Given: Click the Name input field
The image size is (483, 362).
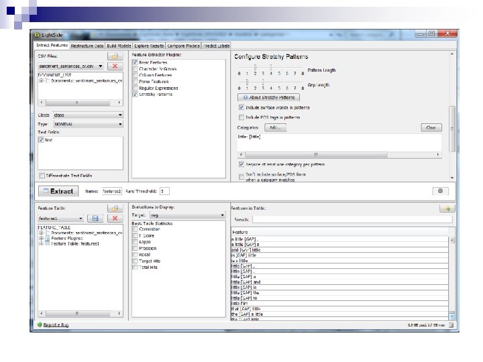Looking at the screenshot, I should pos(112,191).
